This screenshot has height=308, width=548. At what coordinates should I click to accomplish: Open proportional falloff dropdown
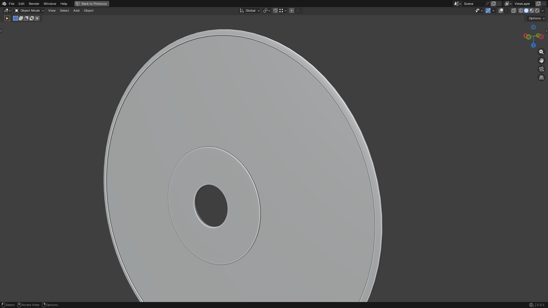click(x=299, y=11)
